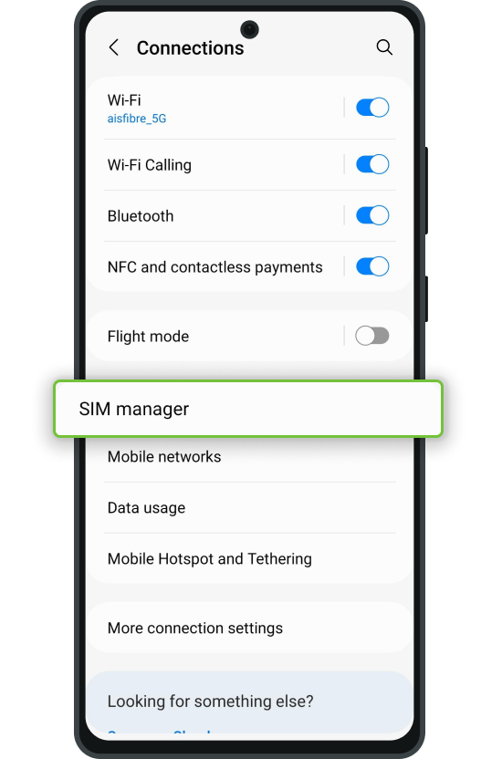The height and width of the screenshot is (759, 502).
Task: Select the aisfibre_5G network name
Action: pyautogui.click(x=137, y=119)
